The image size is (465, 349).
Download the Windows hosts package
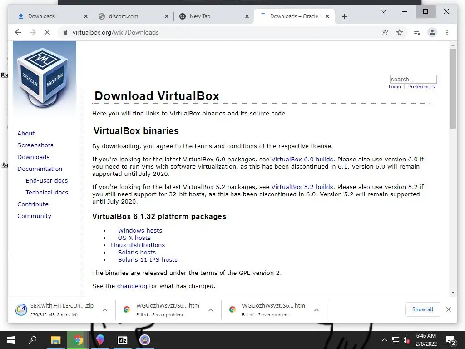click(140, 230)
